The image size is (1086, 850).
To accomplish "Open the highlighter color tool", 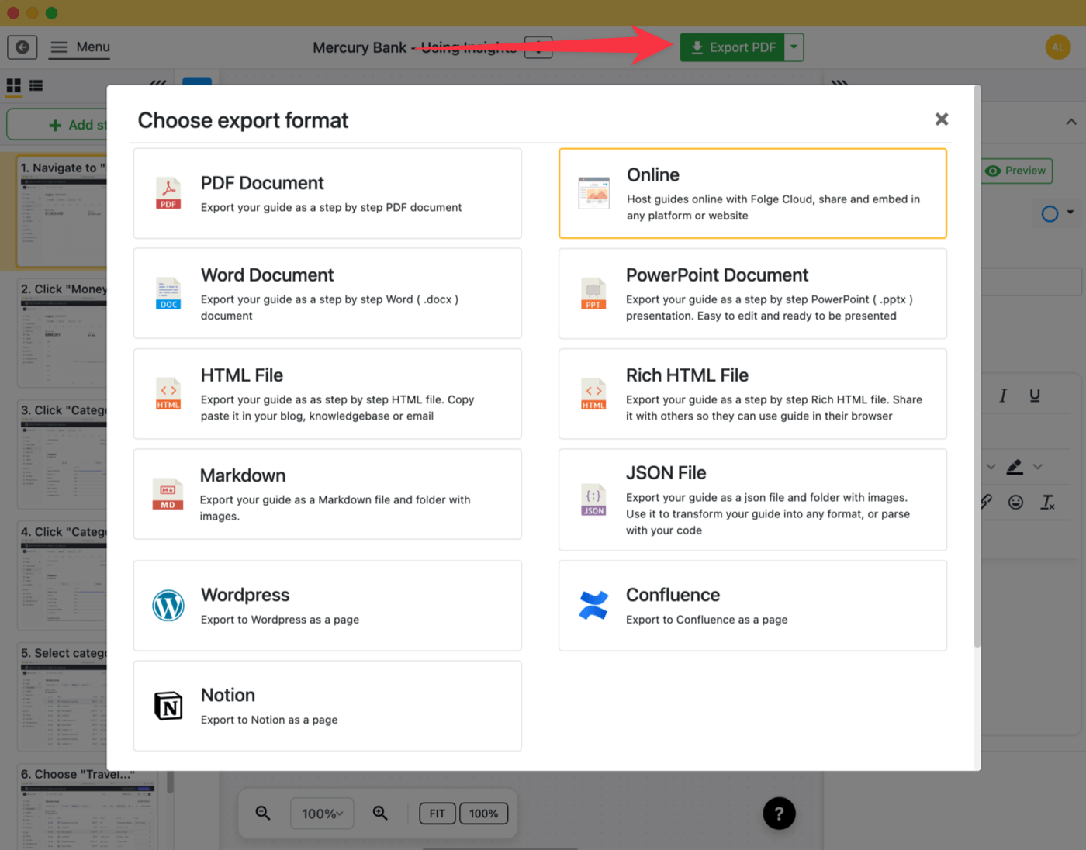I will [1015, 467].
